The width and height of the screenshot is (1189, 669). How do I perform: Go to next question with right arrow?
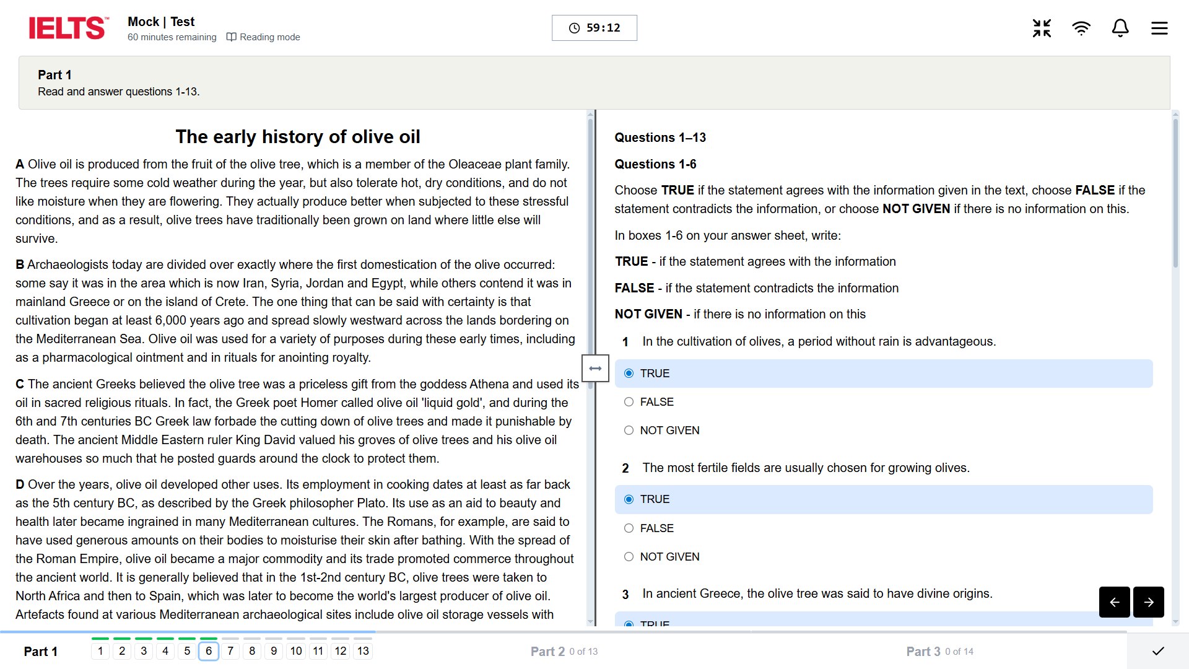click(x=1149, y=602)
